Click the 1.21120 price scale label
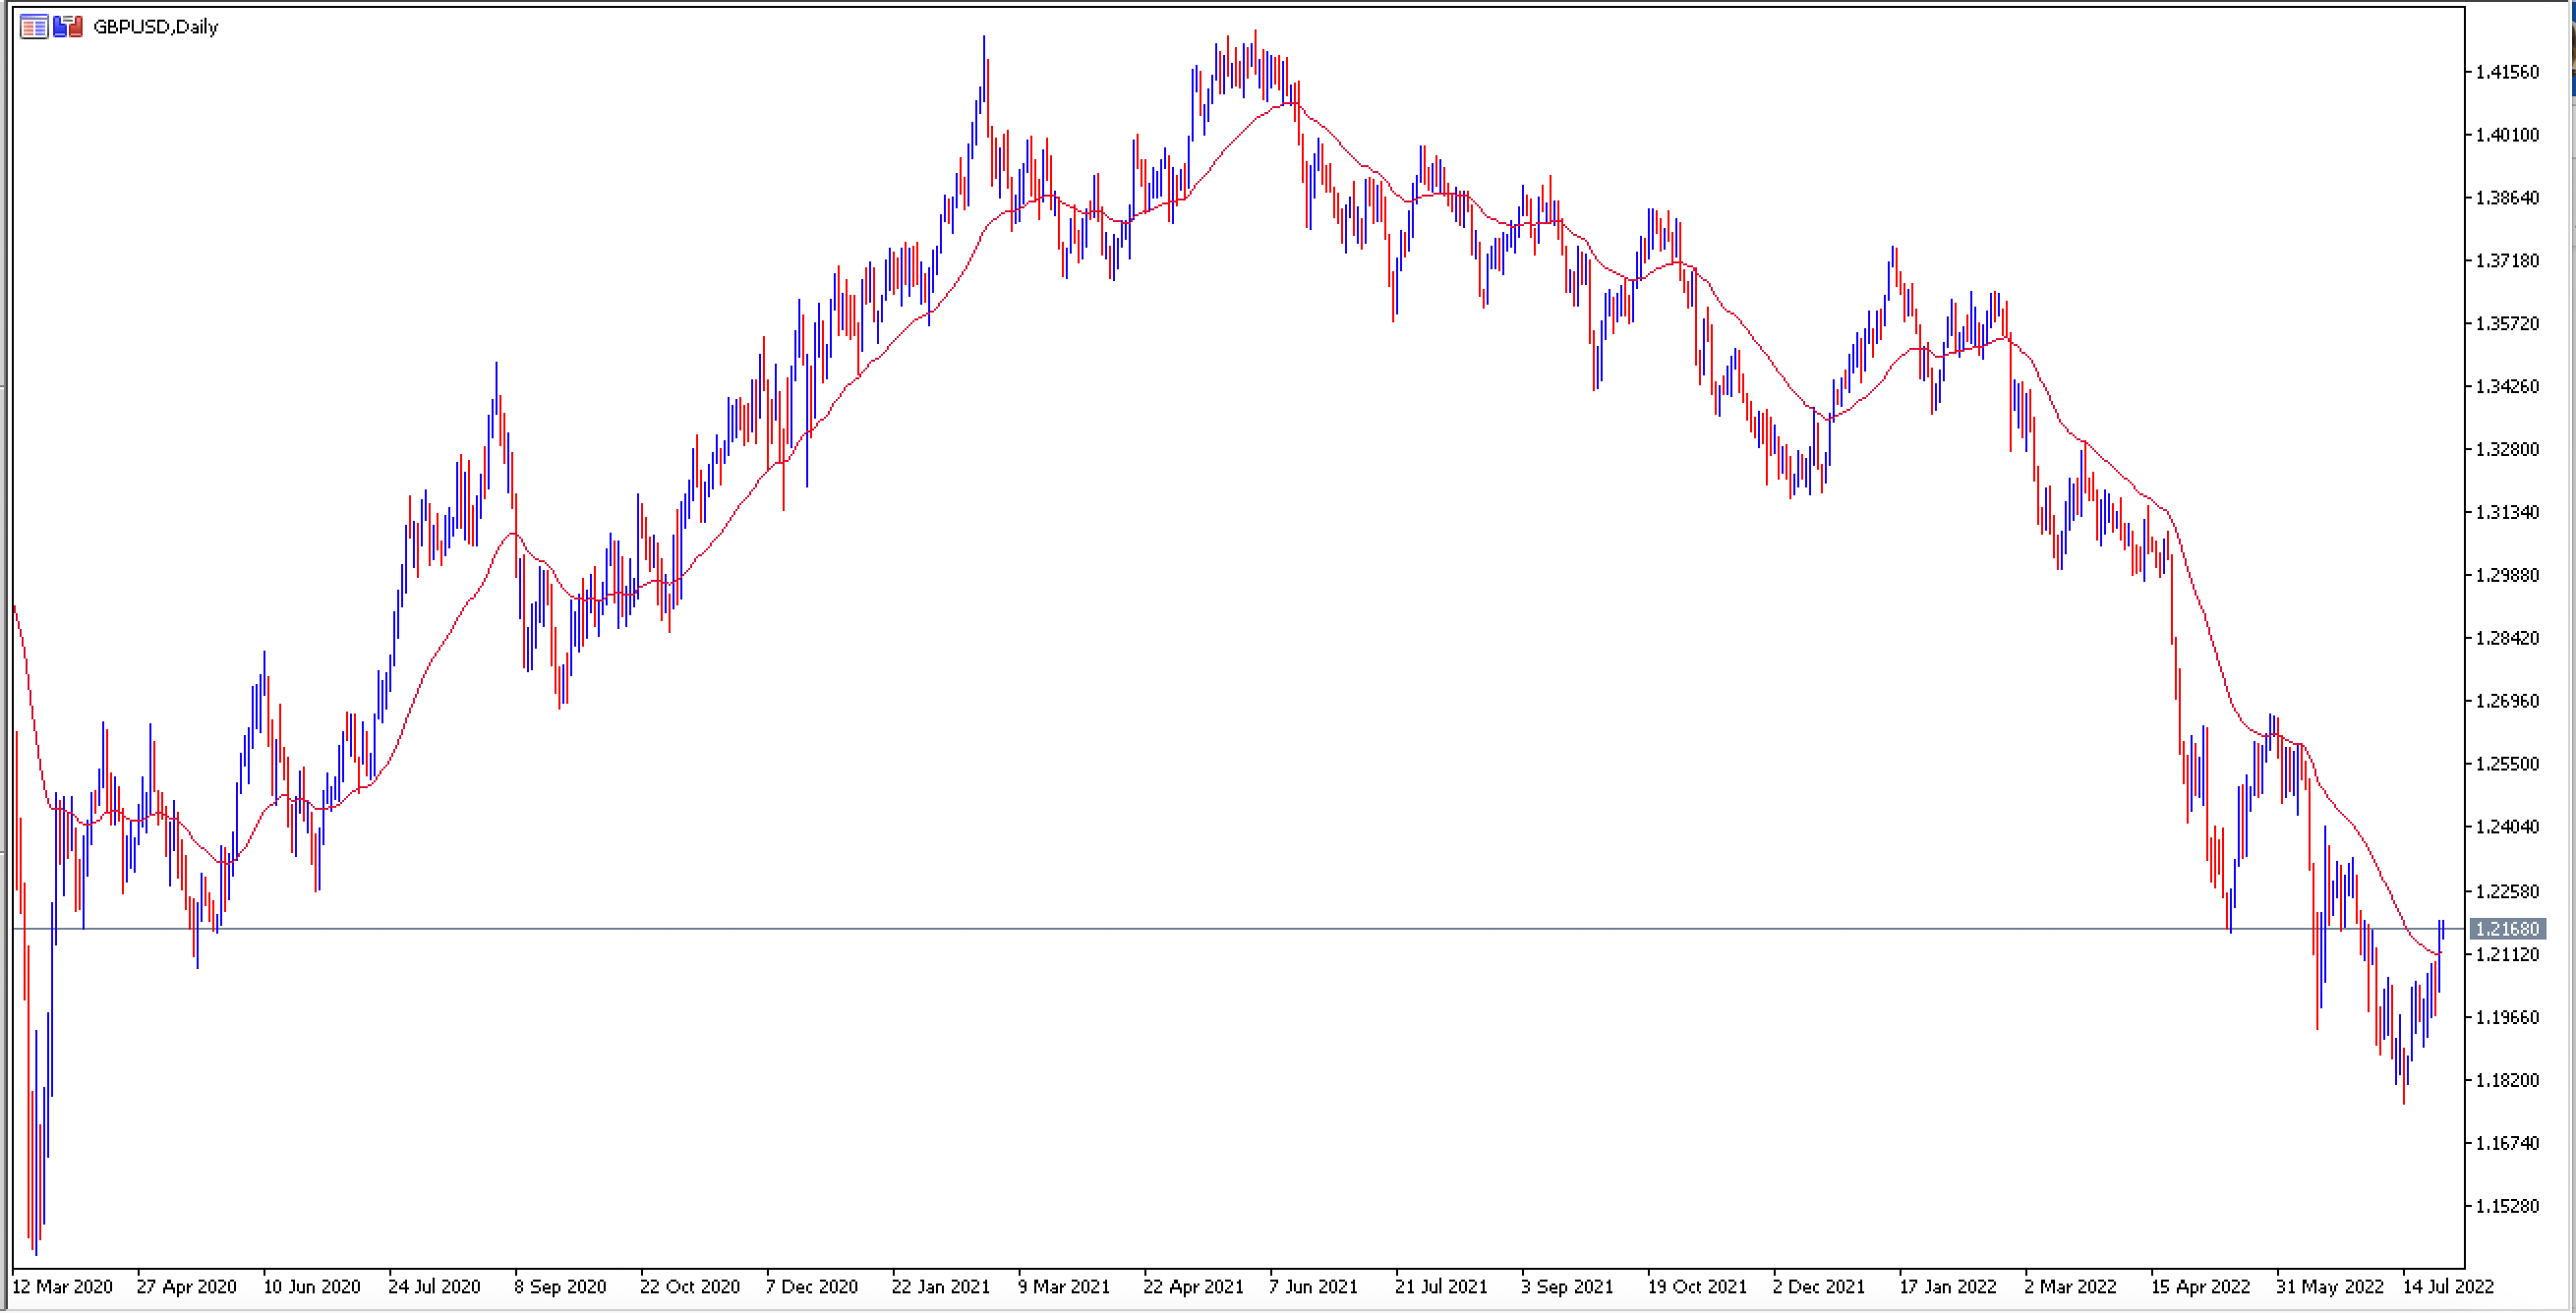 click(2506, 955)
